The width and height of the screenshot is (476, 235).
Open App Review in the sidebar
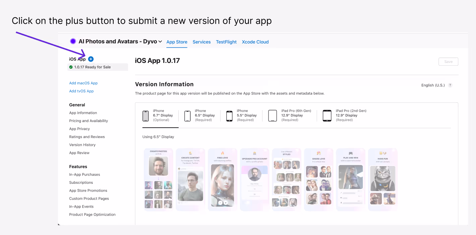(79, 153)
